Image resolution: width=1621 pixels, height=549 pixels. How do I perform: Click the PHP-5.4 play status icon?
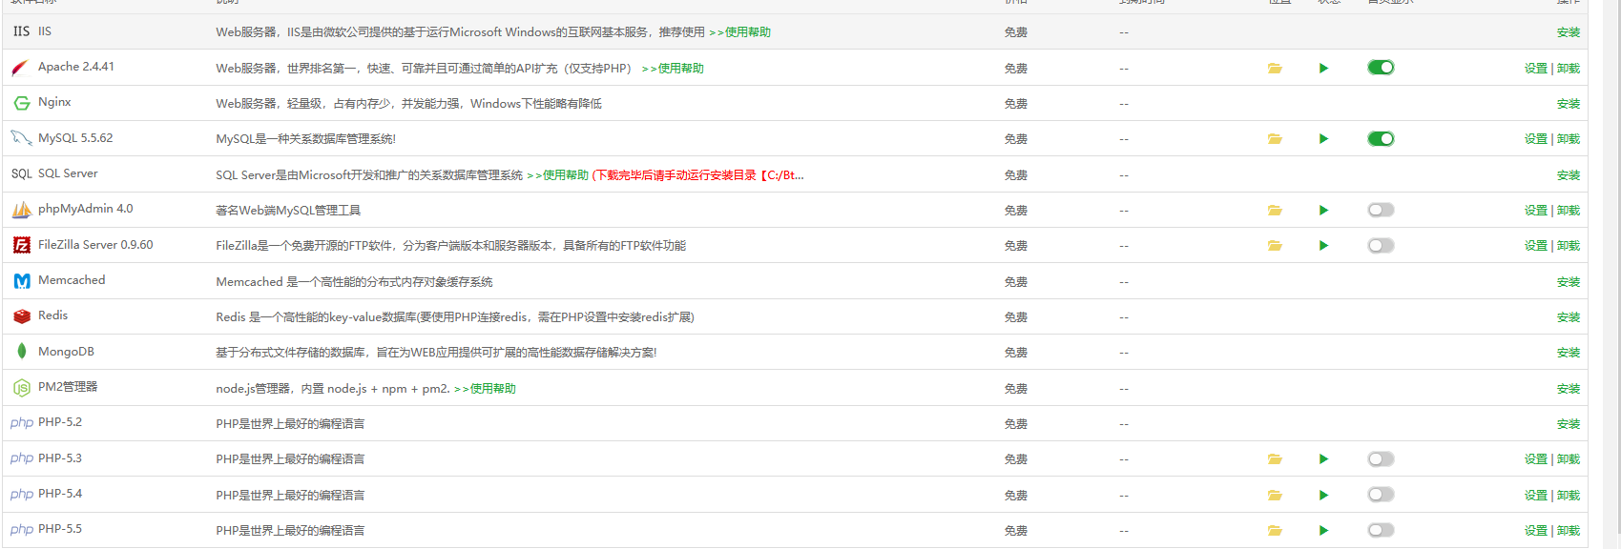1323,495
